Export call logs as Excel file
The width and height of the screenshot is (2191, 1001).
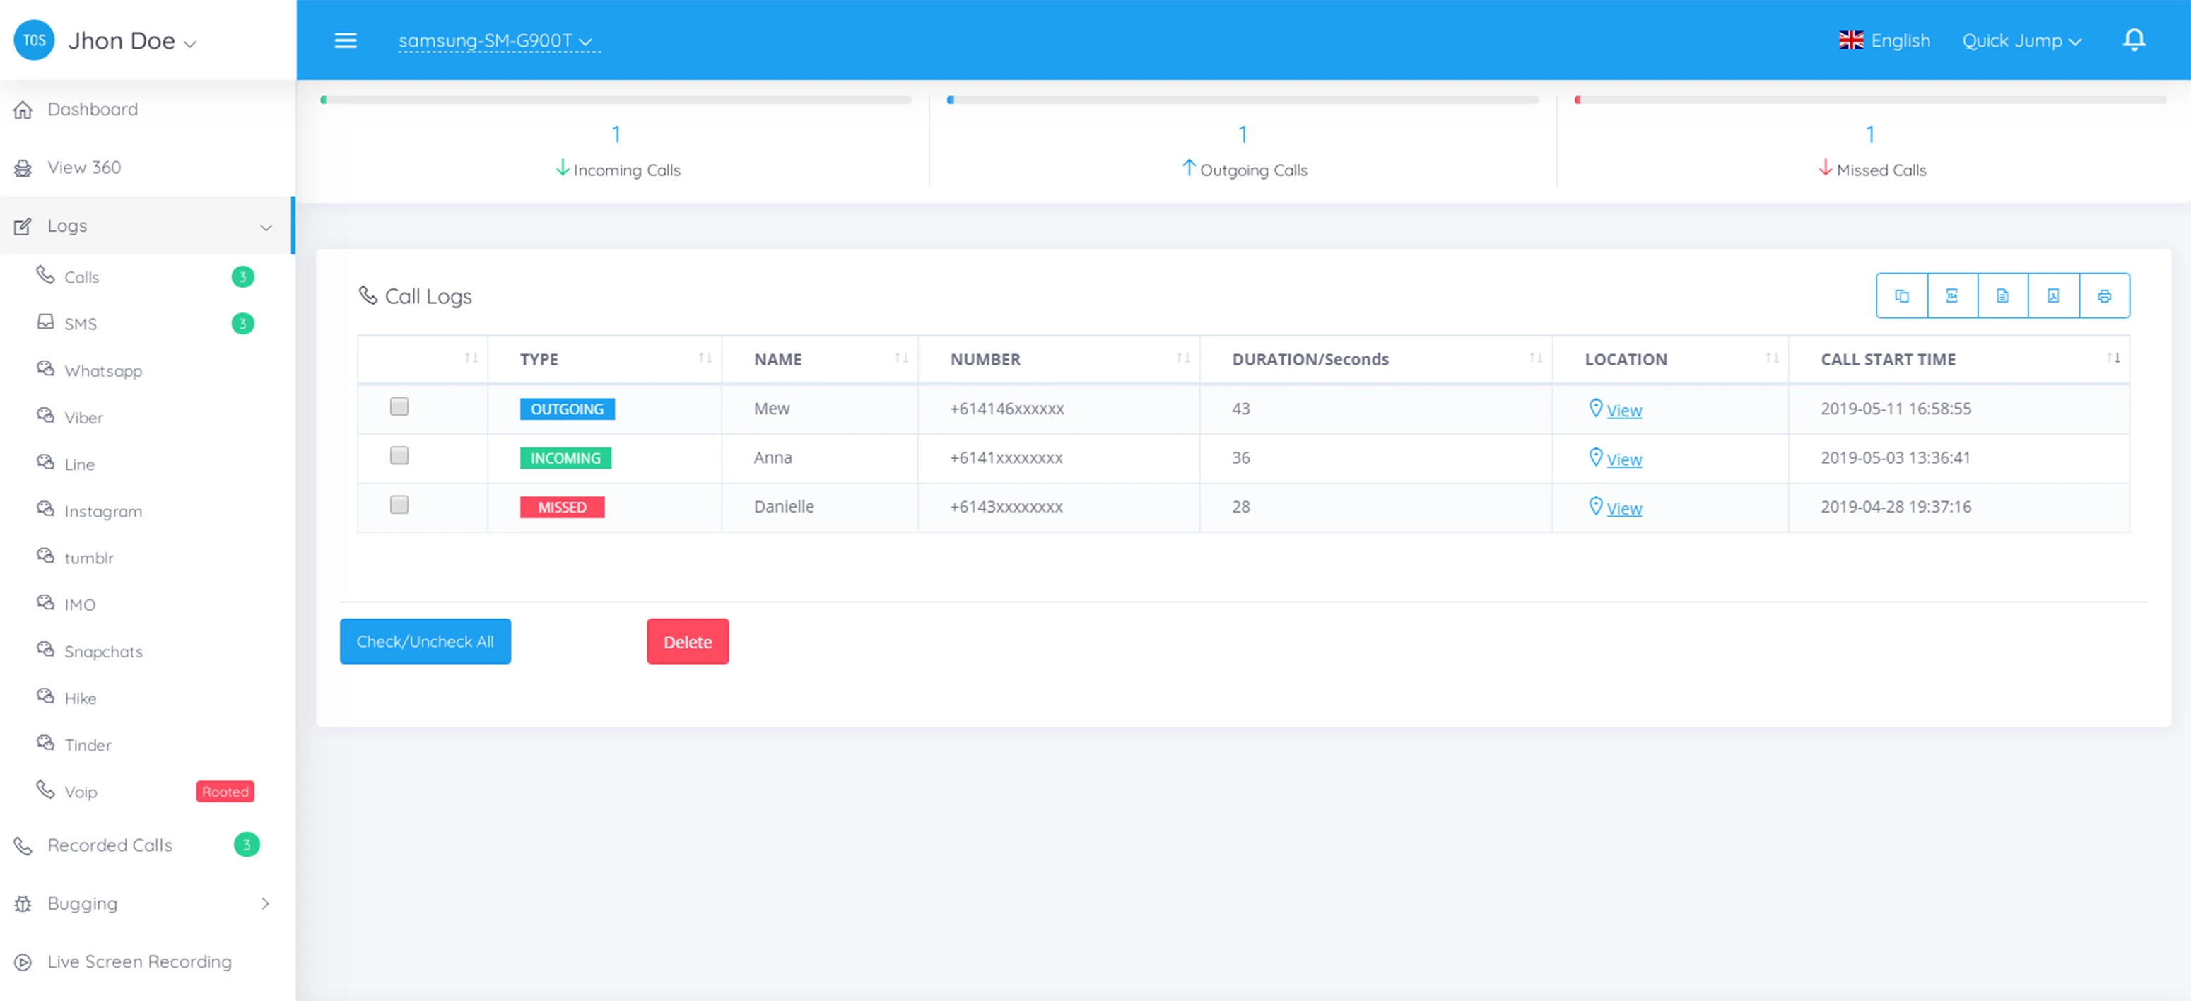click(x=1951, y=296)
